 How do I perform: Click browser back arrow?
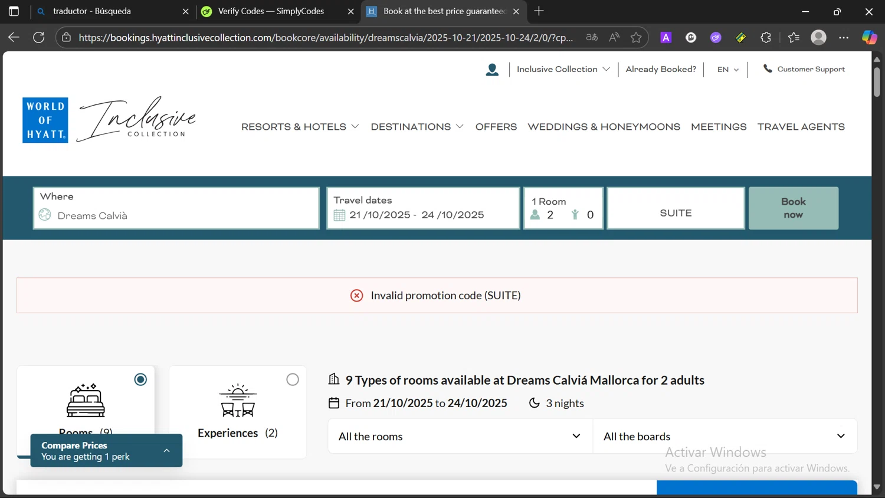tap(14, 37)
